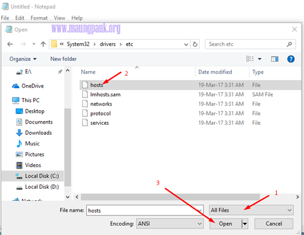The image size is (304, 235).
Task: Expand the address bar path dropdown
Action: (x=186, y=44)
